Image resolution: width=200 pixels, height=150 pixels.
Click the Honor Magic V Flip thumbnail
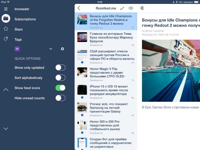pyautogui.click(x=82, y=72)
